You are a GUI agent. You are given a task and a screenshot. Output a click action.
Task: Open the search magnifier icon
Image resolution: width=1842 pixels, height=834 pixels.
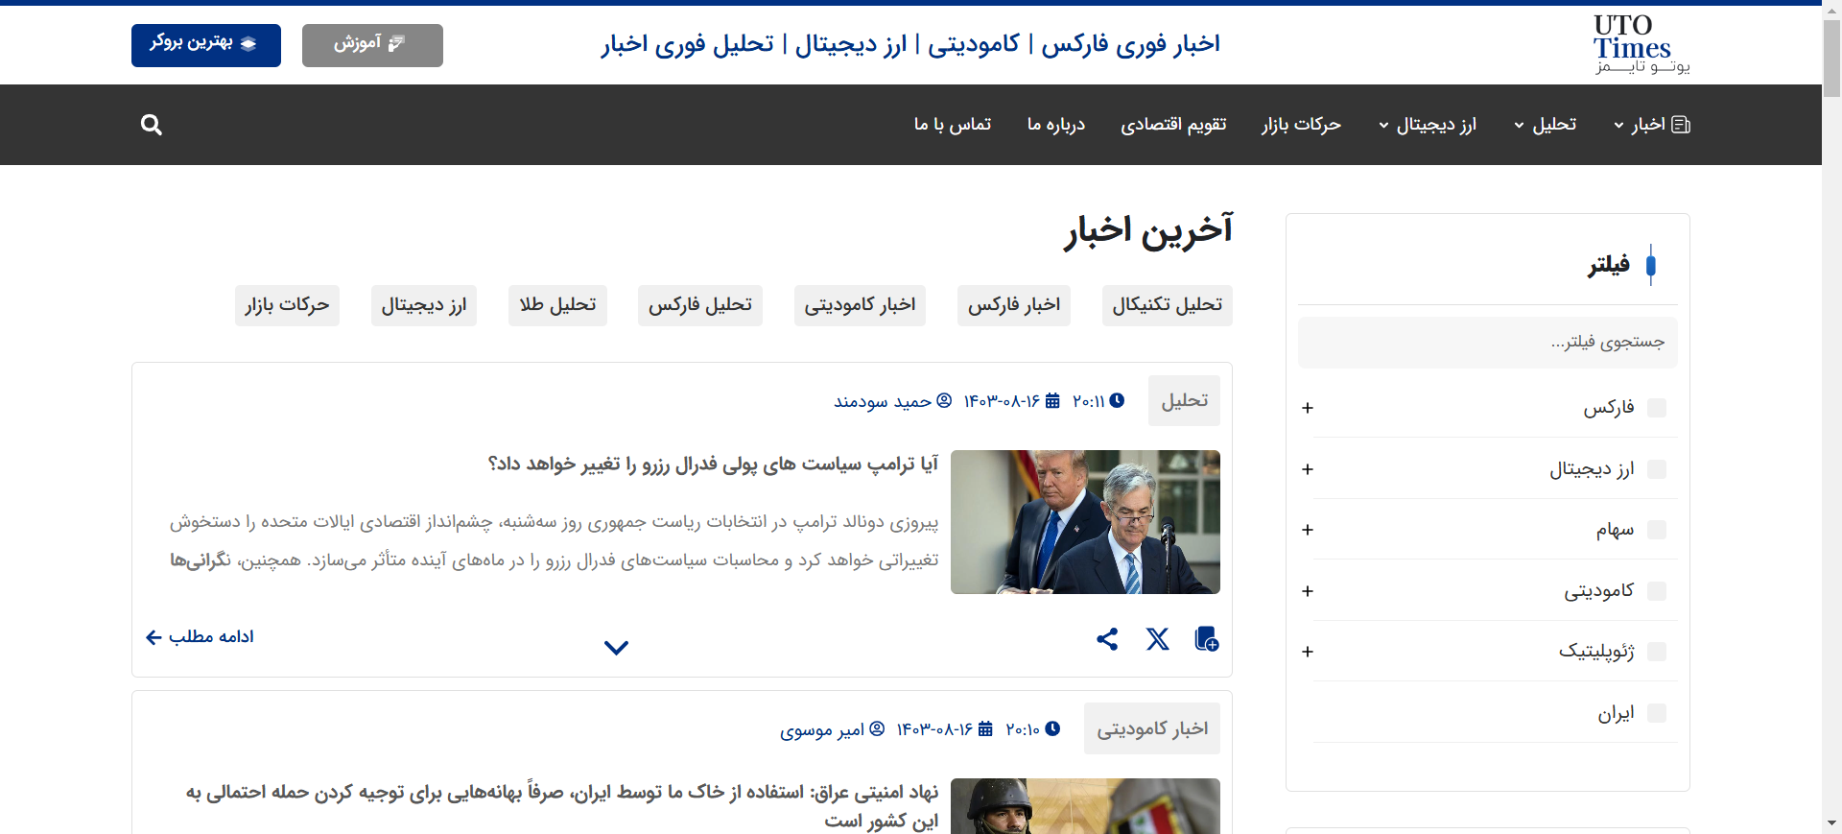point(151,125)
